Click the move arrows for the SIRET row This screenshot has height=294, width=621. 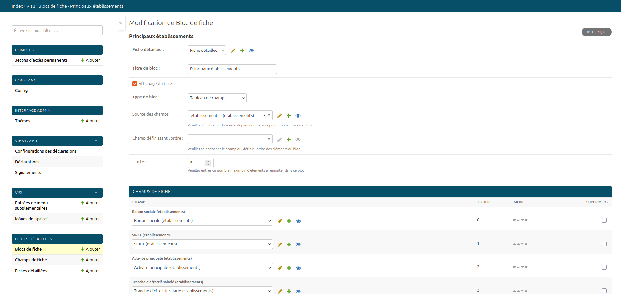pyautogui.click(x=520, y=244)
